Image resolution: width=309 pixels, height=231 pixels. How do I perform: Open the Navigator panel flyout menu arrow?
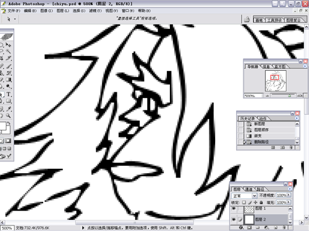point(305,66)
